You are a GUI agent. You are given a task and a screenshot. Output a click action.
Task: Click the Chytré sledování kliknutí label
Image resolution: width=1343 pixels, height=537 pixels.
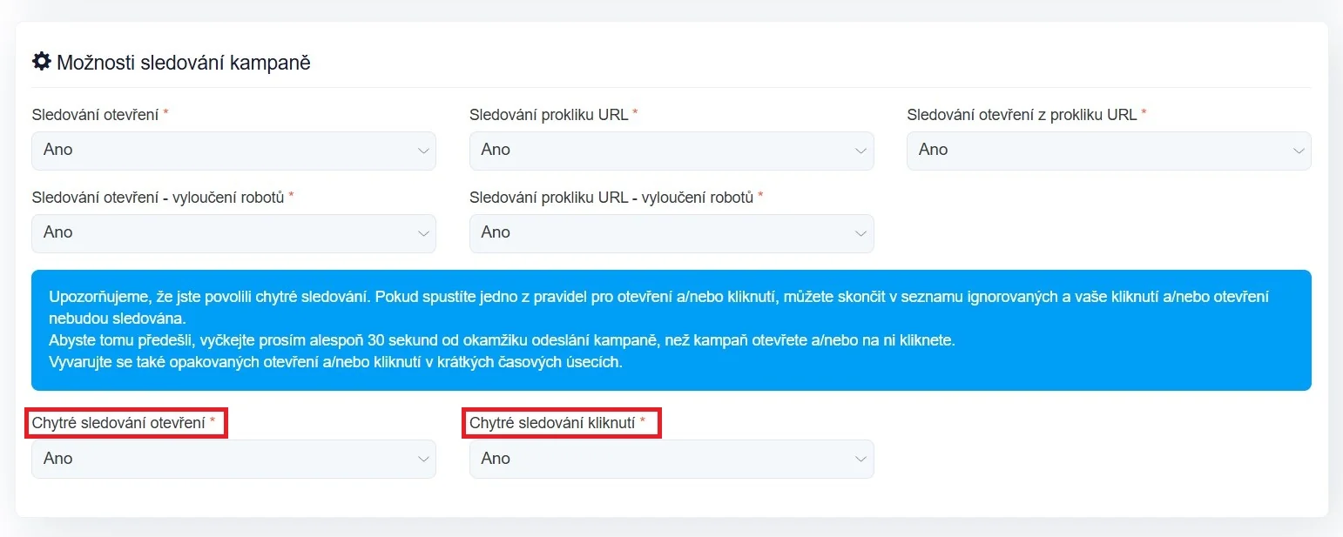tap(553, 424)
